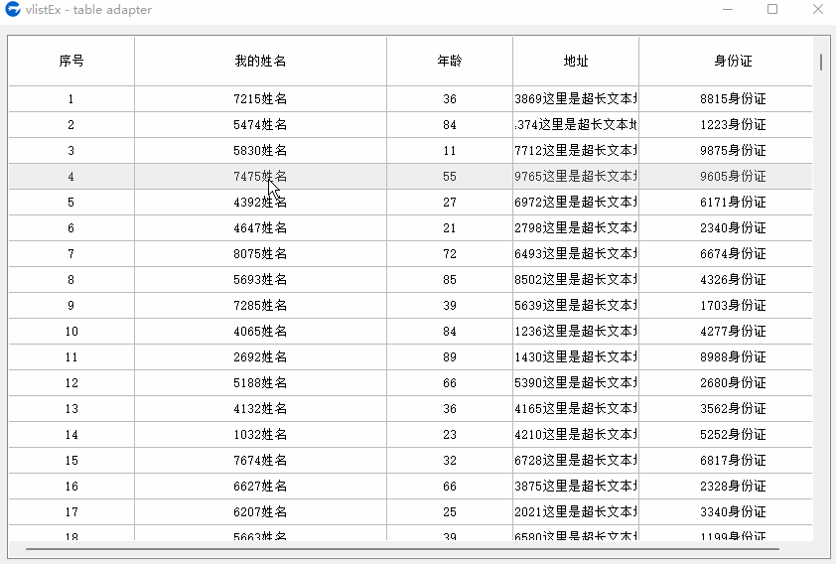Select address cell starting with 2021

tap(576, 511)
